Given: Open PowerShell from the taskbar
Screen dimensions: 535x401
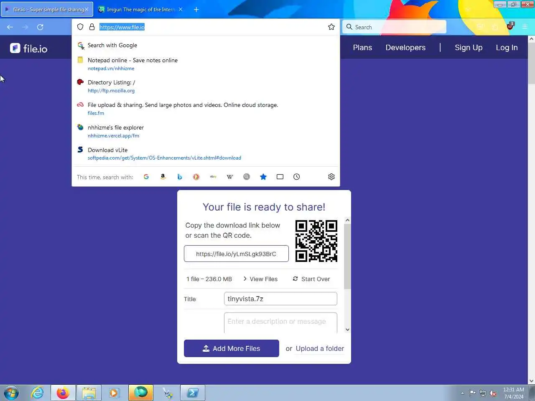Looking at the screenshot, I should coord(193,393).
